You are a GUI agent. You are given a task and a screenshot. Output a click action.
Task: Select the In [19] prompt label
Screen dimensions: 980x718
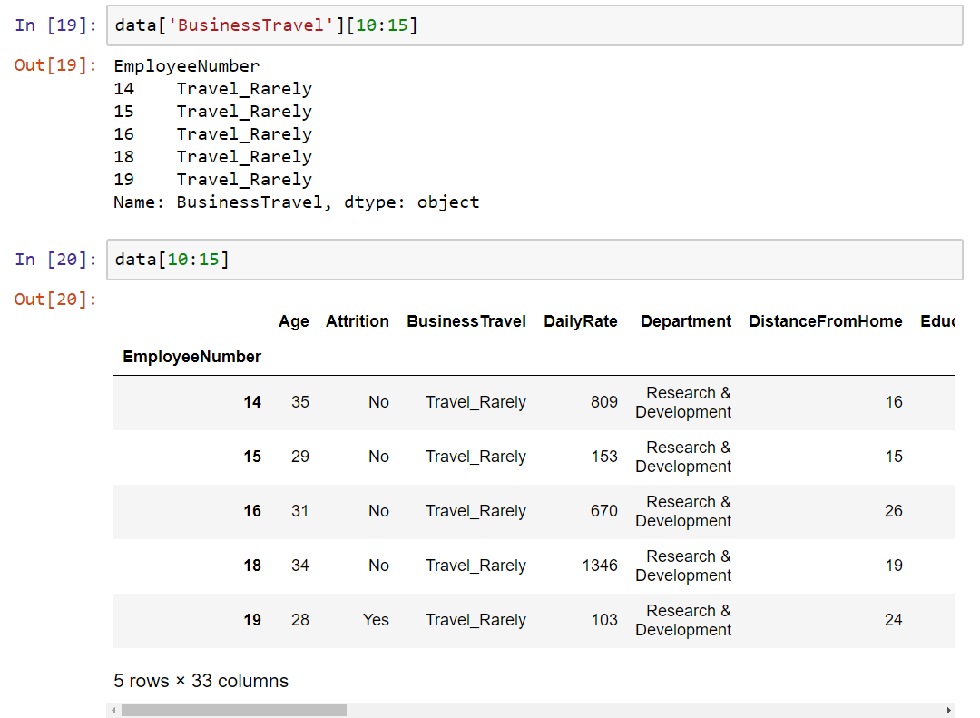[x=50, y=25]
